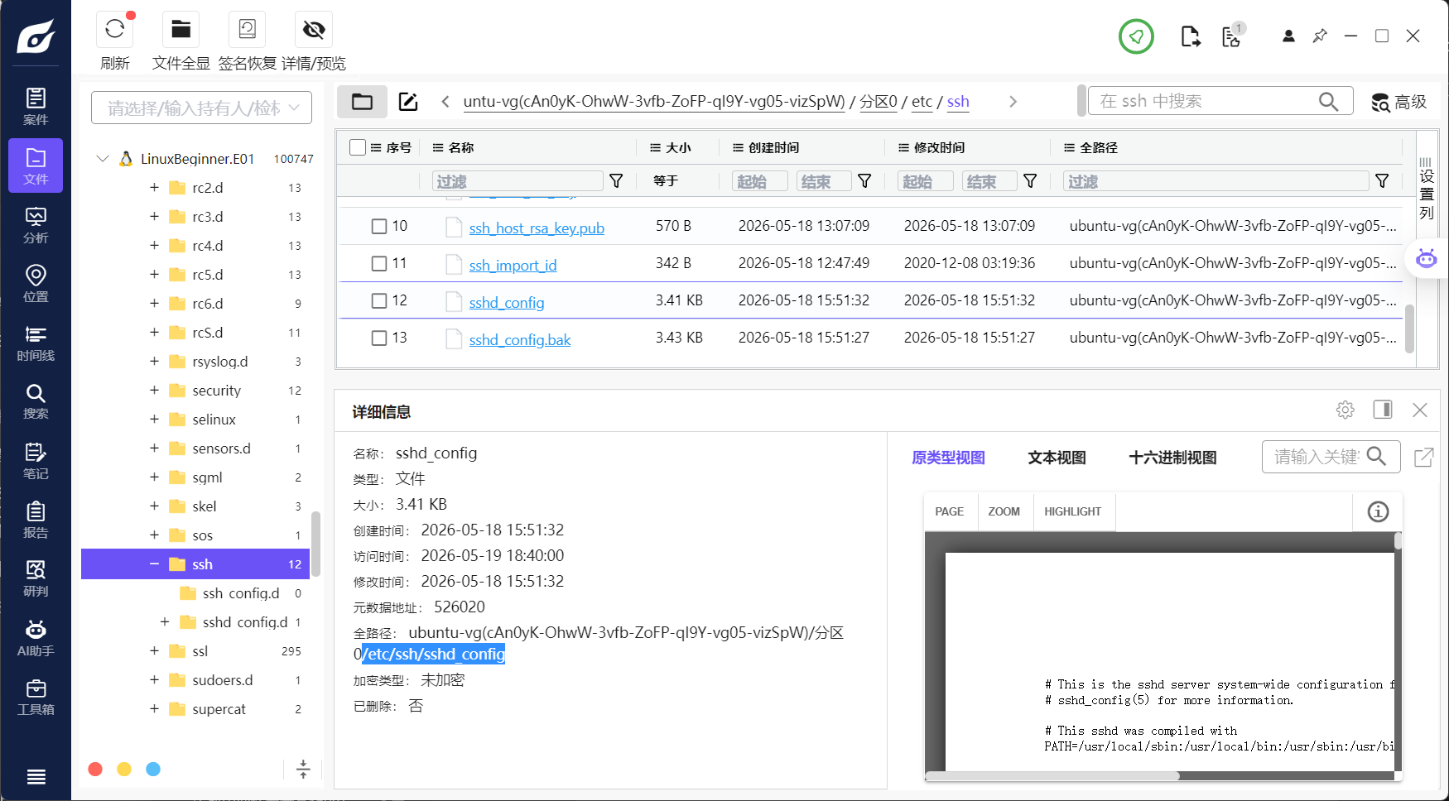1449x801 pixels.
Task: Open the AI助手 sidebar section
Action: coord(36,638)
